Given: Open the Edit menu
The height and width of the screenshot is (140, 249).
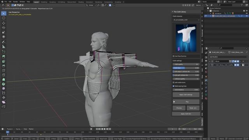Looking at the screenshot, I should point(10,2).
